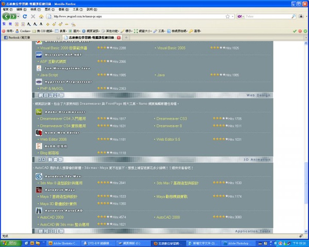
Task: Open the AutoCAD 2009 course link
Action: 52,217
